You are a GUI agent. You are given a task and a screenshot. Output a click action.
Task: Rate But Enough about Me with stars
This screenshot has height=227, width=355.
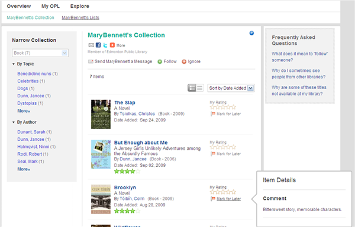coord(223,147)
